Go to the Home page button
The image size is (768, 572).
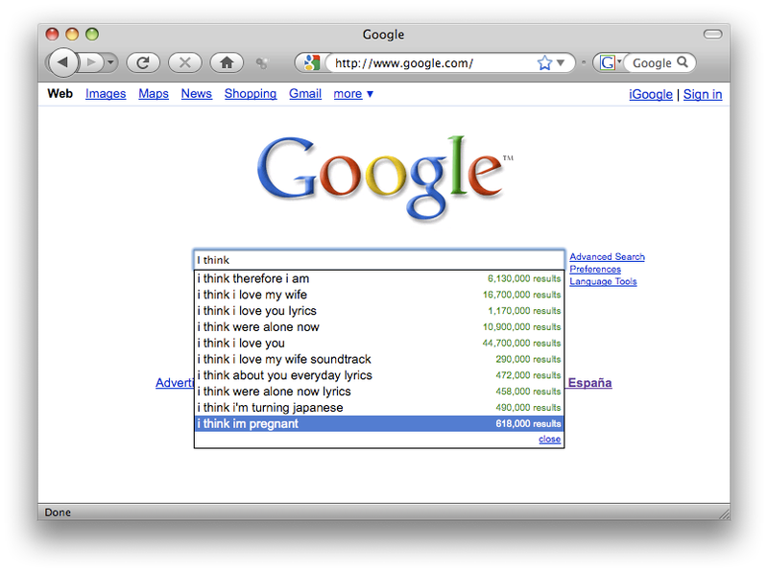pyautogui.click(x=227, y=62)
